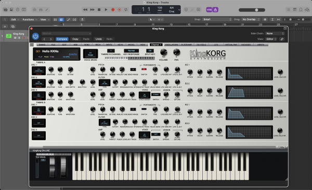Click the horizontal auto zoom icon

[278, 20]
